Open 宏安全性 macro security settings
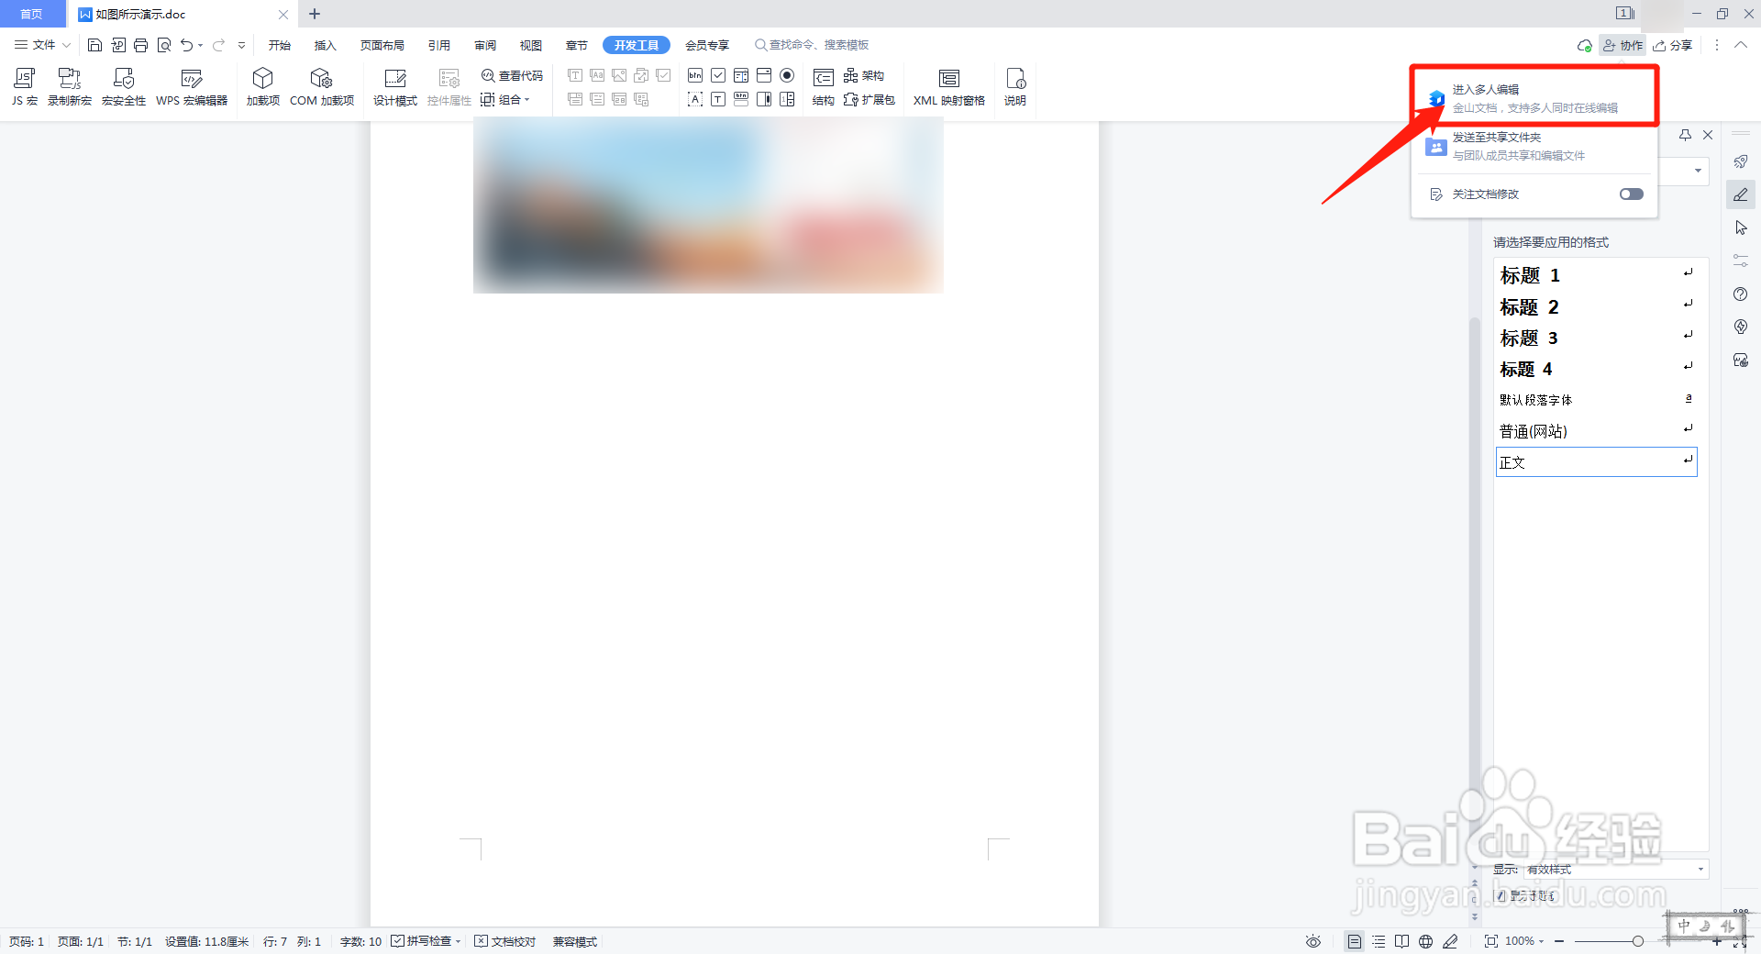Image resolution: width=1761 pixels, height=954 pixels. pyautogui.click(x=124, y=87)
